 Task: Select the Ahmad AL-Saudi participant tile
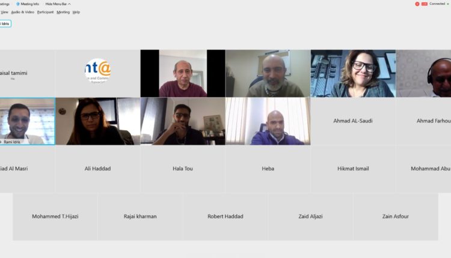(x=353, y=121)
